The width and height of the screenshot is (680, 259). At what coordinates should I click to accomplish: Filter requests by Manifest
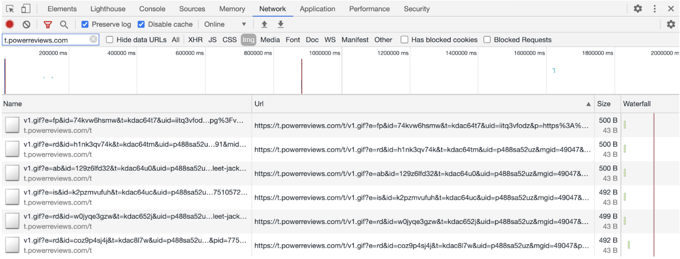click(355, 40)
